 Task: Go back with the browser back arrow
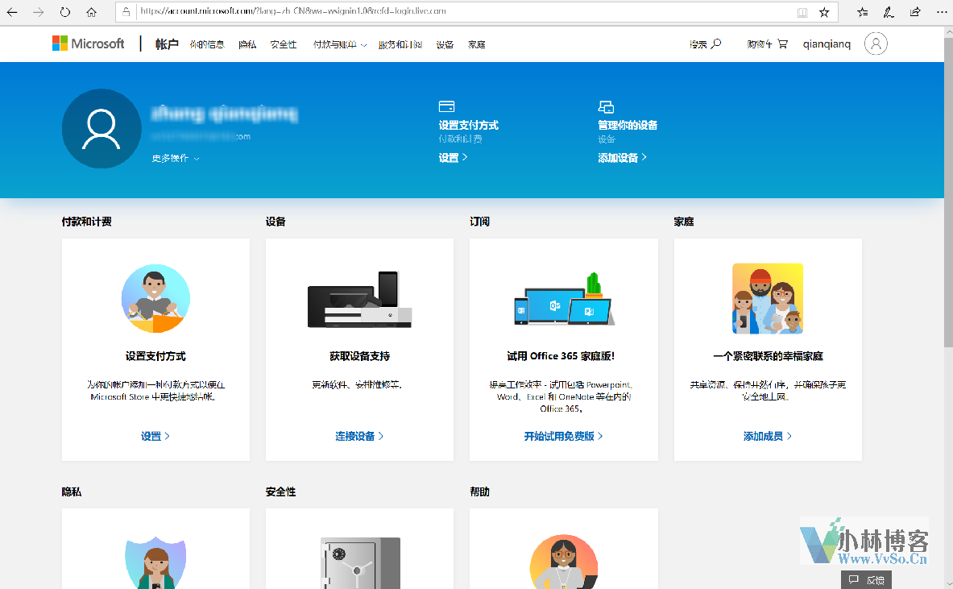point(12,12)
